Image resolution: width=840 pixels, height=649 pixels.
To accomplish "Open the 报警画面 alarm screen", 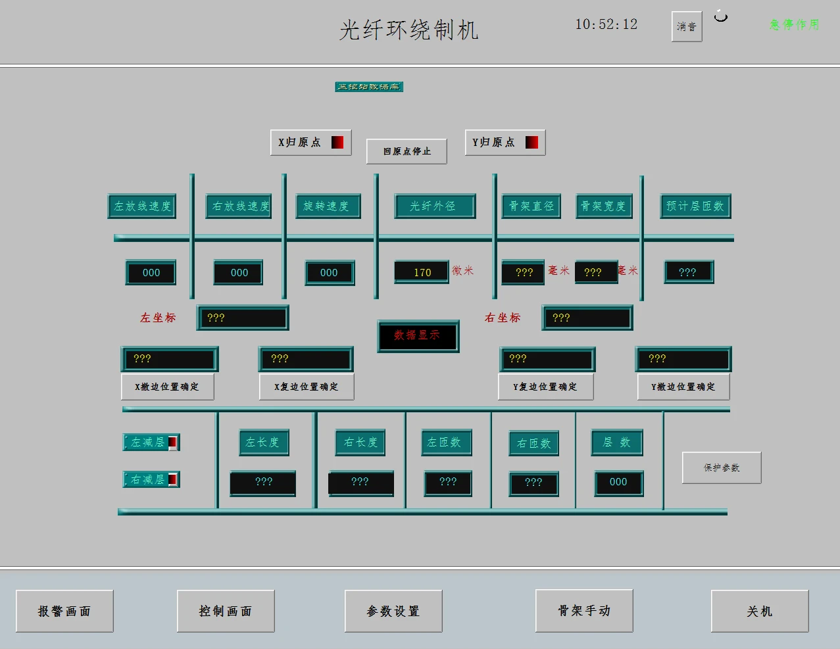I will tap(64, 611).
